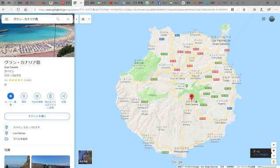Open the browser tab list chevron
280x168 pixels.
tap(243, 3)
